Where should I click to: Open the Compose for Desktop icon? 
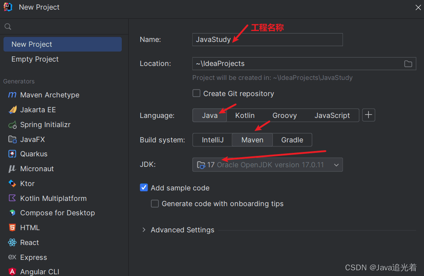pos(12,213)
